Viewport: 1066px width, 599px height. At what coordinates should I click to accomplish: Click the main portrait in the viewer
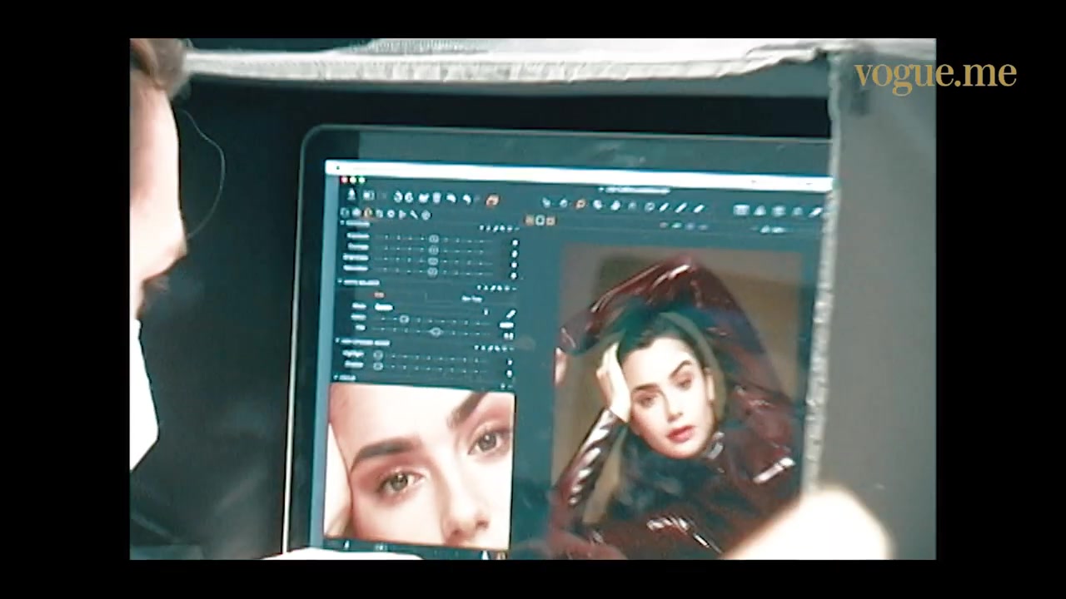(679, 399)
